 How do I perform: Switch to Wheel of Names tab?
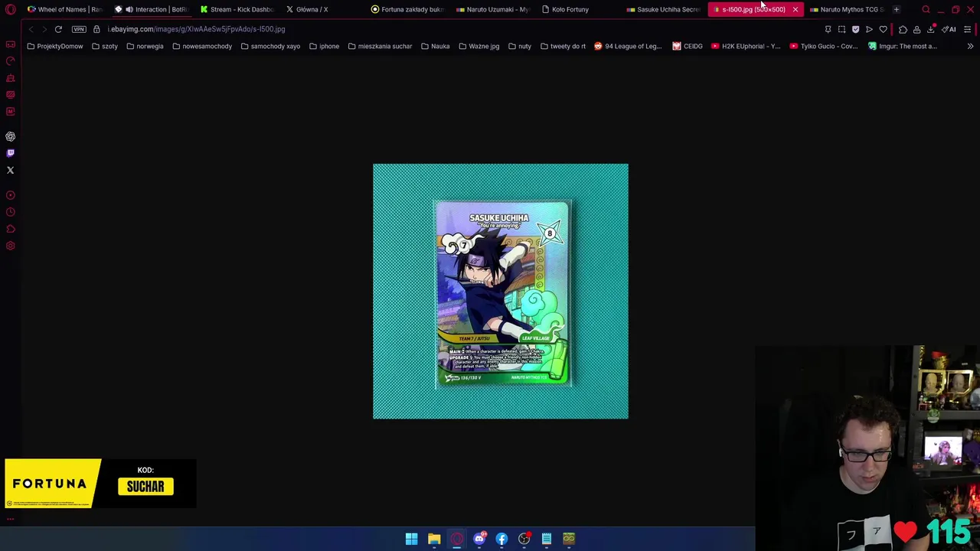click(x=64, y=9)
